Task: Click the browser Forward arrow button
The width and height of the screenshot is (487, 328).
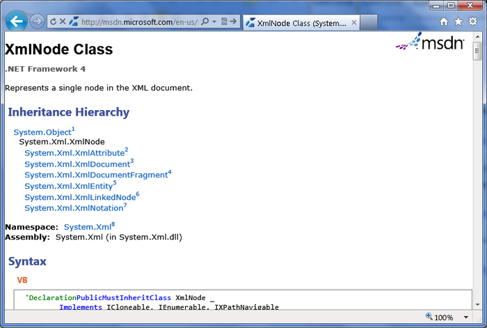Action: (38, 22)
